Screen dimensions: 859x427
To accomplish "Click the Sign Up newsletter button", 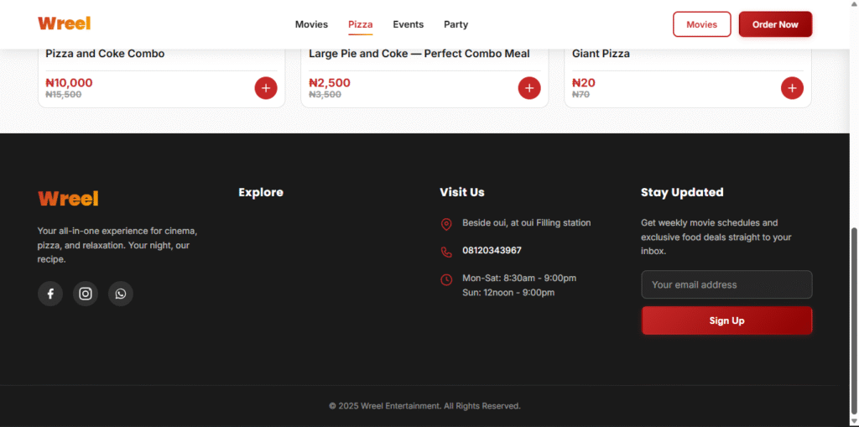I will coord(726,320).
